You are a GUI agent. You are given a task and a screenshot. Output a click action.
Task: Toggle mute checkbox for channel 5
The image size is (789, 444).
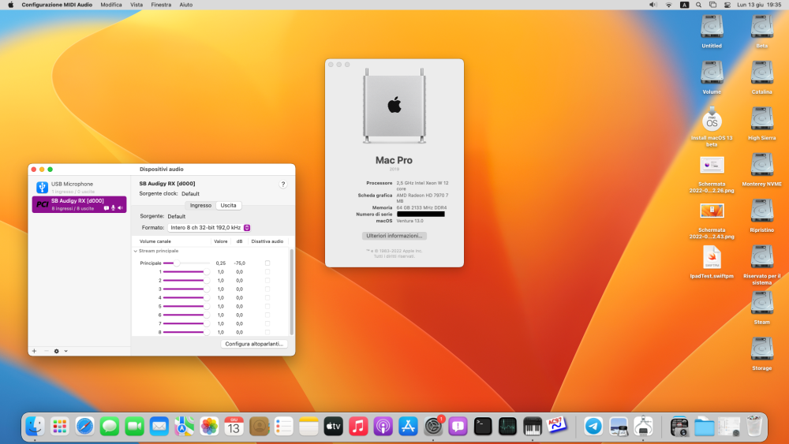pyautogui.click(x=267, y=306)
